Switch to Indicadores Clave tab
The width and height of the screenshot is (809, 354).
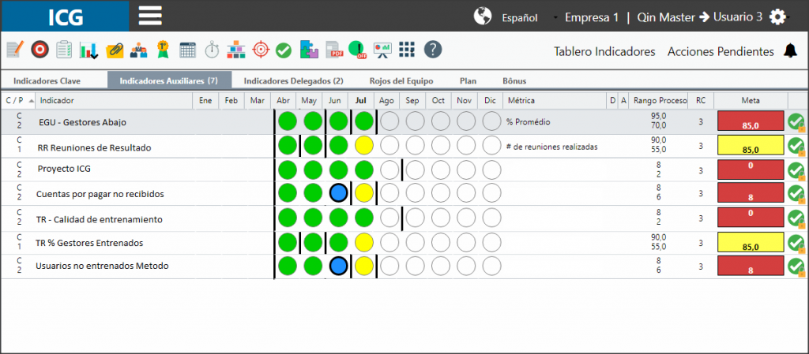tap(47, 80)
